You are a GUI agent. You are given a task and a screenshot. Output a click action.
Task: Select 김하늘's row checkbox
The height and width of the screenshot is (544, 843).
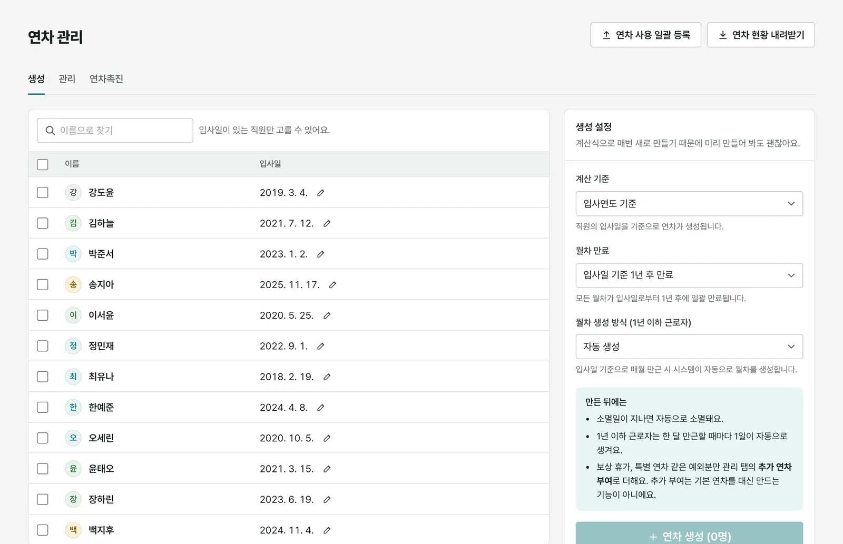[43, 223]
